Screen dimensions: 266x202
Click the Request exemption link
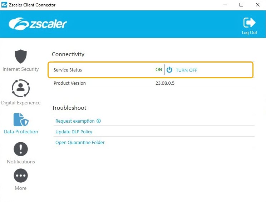point(75,121)
